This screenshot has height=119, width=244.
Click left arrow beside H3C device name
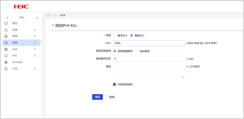pyautogui.click(x=7, y=18)
